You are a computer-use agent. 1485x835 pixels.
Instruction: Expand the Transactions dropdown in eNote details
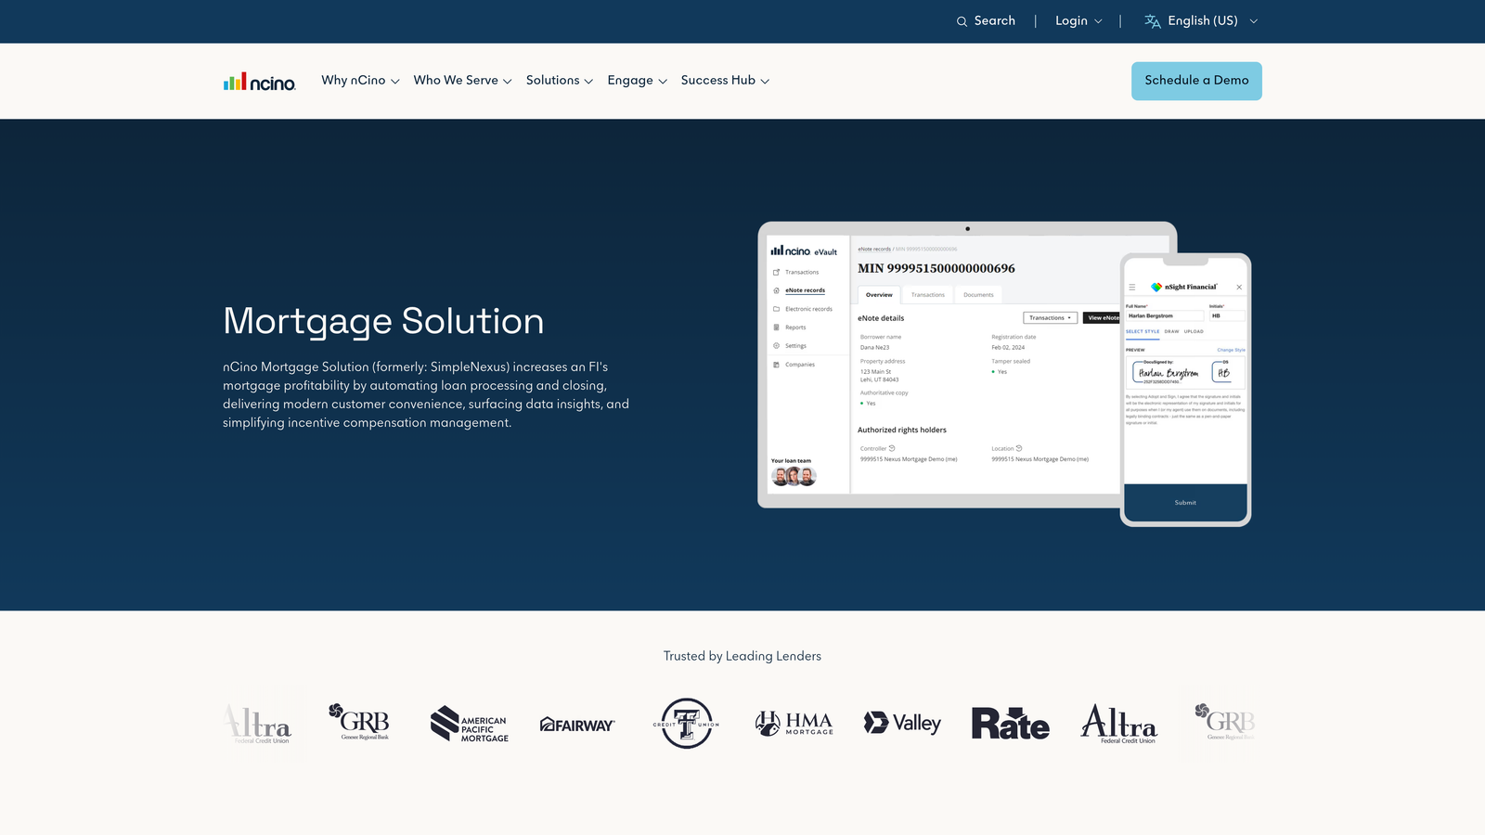tap(1050, 317)
